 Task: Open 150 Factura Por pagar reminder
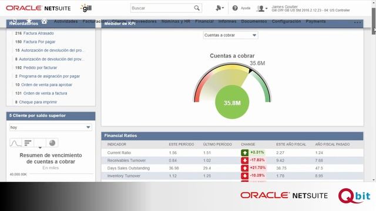[35, 42]
